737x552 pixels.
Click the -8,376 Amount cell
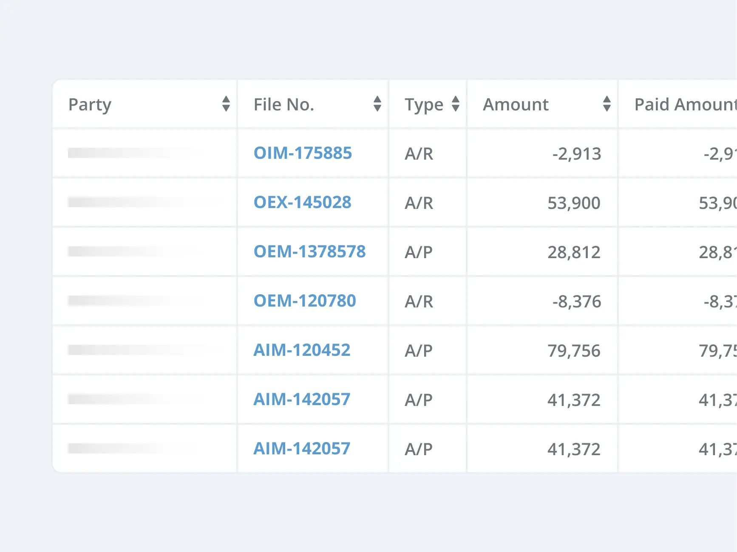click(x=576, y=301)
